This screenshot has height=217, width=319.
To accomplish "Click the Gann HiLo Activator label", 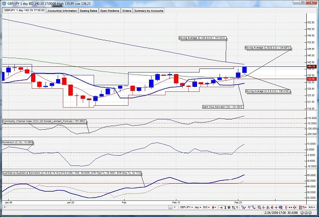I will click(x=223, y=107).
